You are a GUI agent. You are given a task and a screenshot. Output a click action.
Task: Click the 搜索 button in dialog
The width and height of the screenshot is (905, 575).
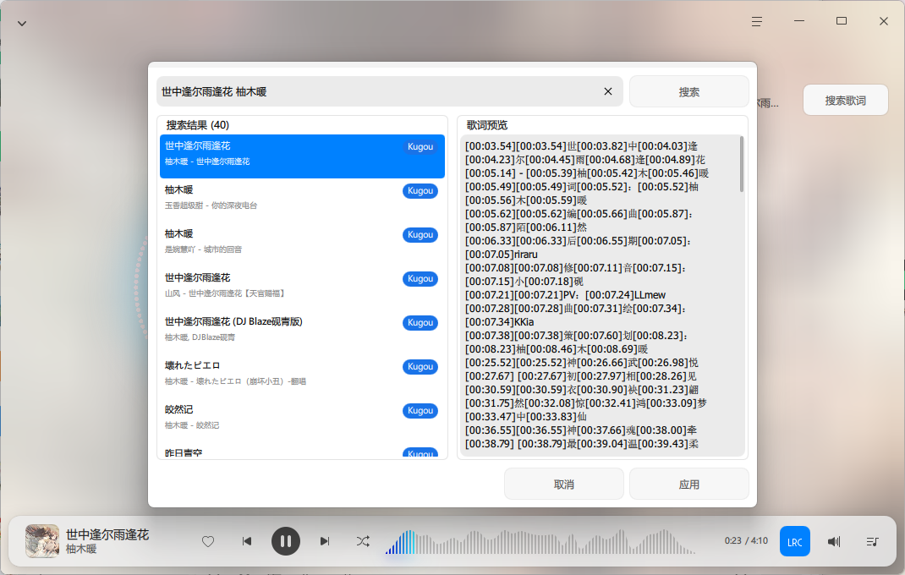(x=689, y=92)
